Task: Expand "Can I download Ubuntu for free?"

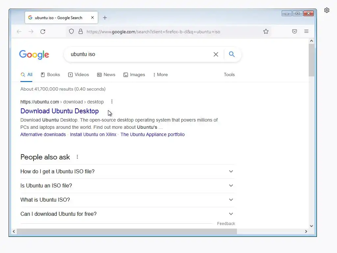Action: (x=127, y=214)
